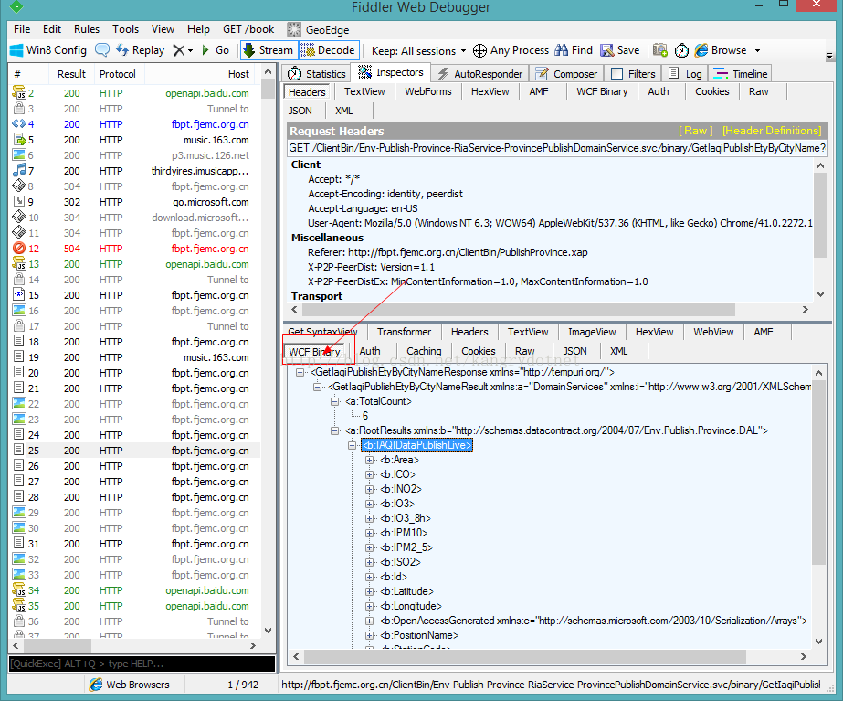Viewport: 843px width, 701px height.
Task: Click the Go resume arrow icon
Action: point(205,50)
